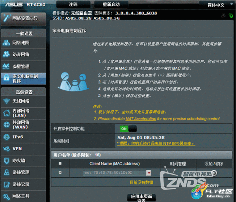The image size is (236, 202).
Task: Click the 目前没有数据 no data message
Action: [x=141, y=182]
